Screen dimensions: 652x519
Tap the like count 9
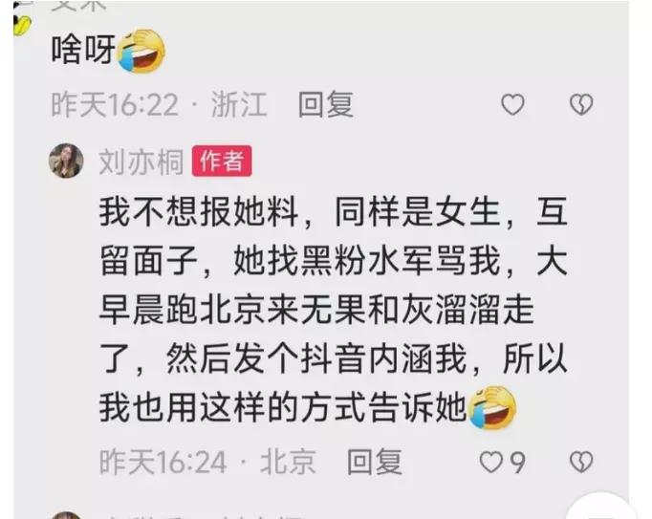tap(517, 463)
